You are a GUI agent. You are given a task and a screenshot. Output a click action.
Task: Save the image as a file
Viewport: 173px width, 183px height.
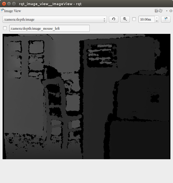(x=166, y=19)
